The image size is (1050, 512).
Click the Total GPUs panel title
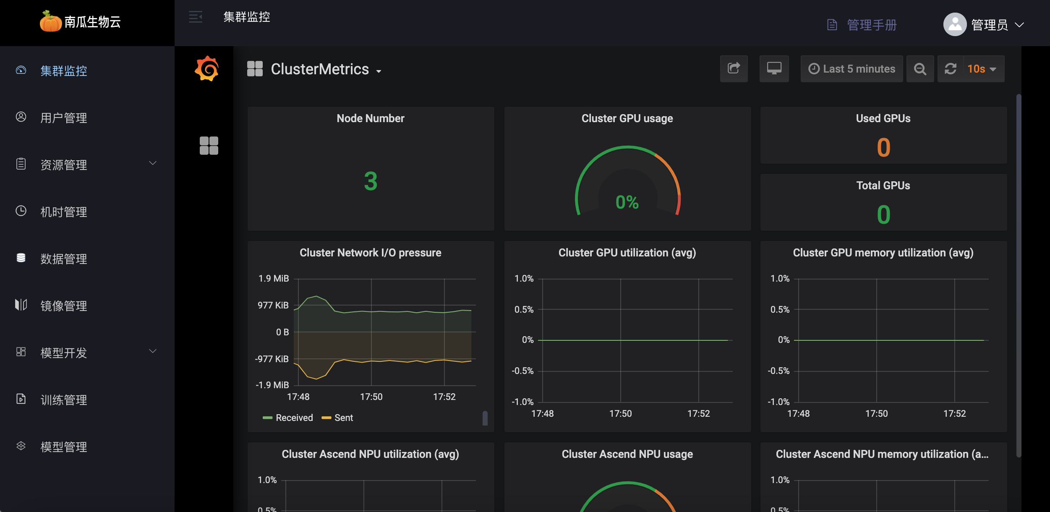883,185
